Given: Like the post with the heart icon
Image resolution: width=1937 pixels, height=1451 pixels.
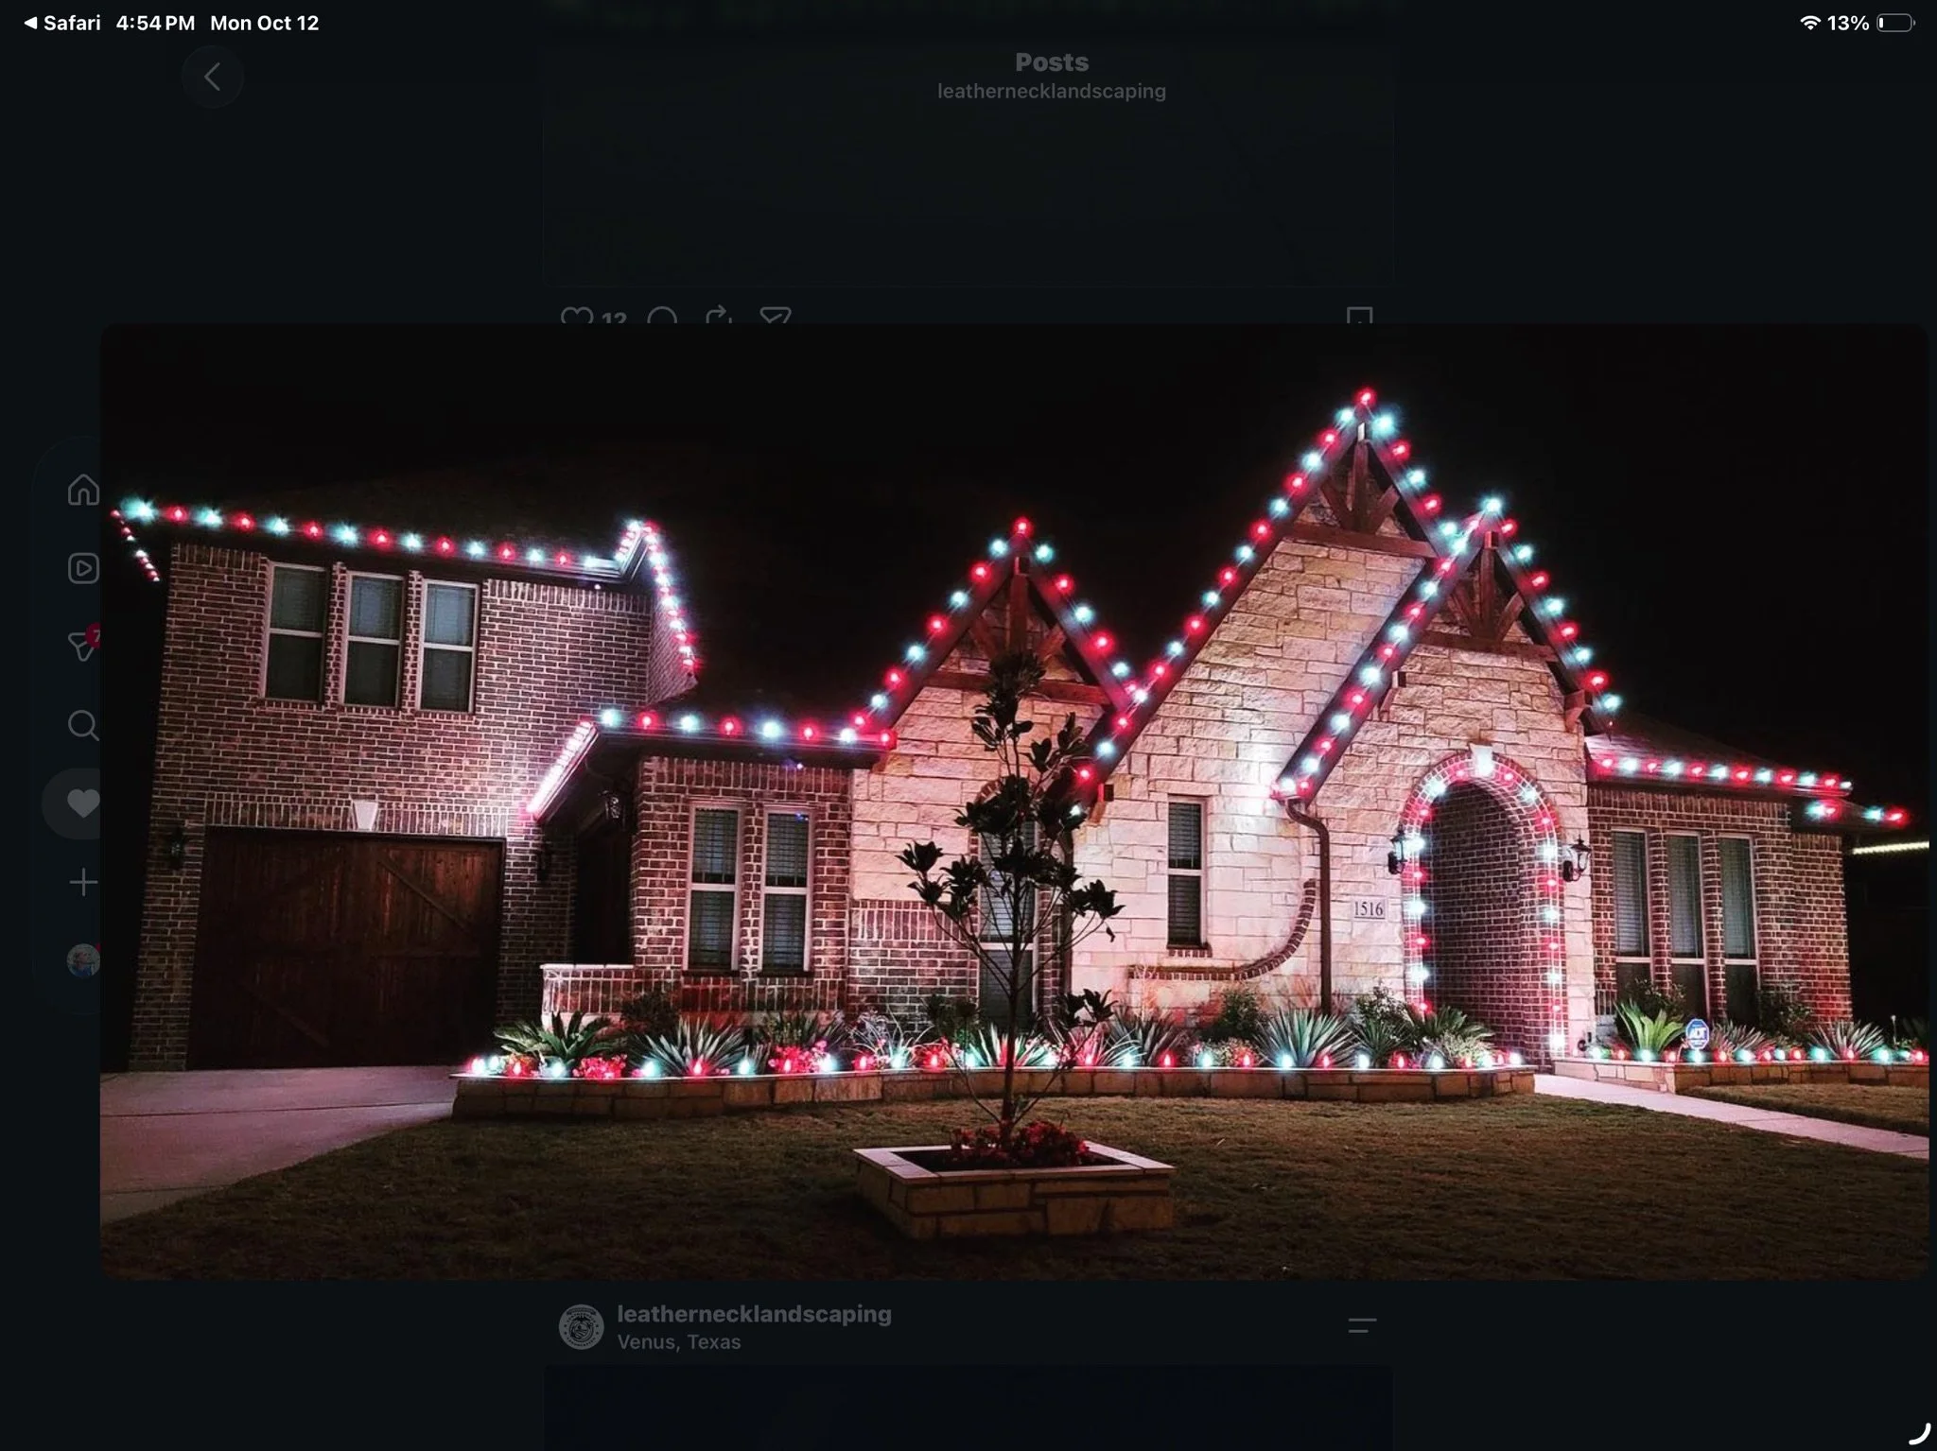Looking at the screenshot, I should click(x=576, y=316).
